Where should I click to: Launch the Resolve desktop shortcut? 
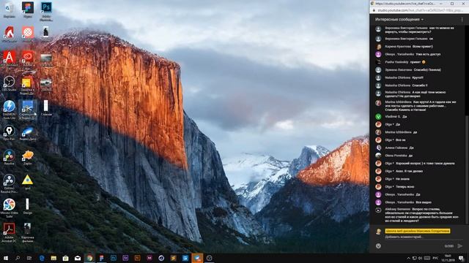point(10,158)
